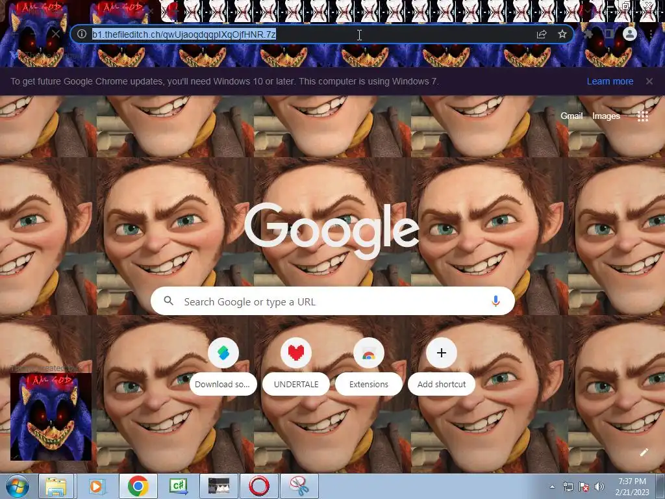The image size is (665, 499).
Task: View site information icon in address bar
Action: pos(82,34)
